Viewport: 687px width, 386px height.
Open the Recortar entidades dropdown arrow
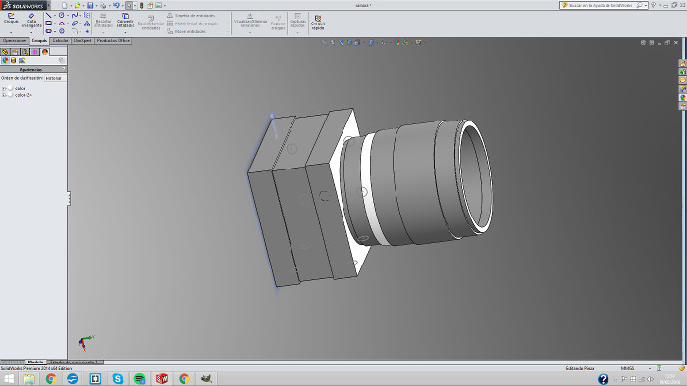(x=103, y=32)
